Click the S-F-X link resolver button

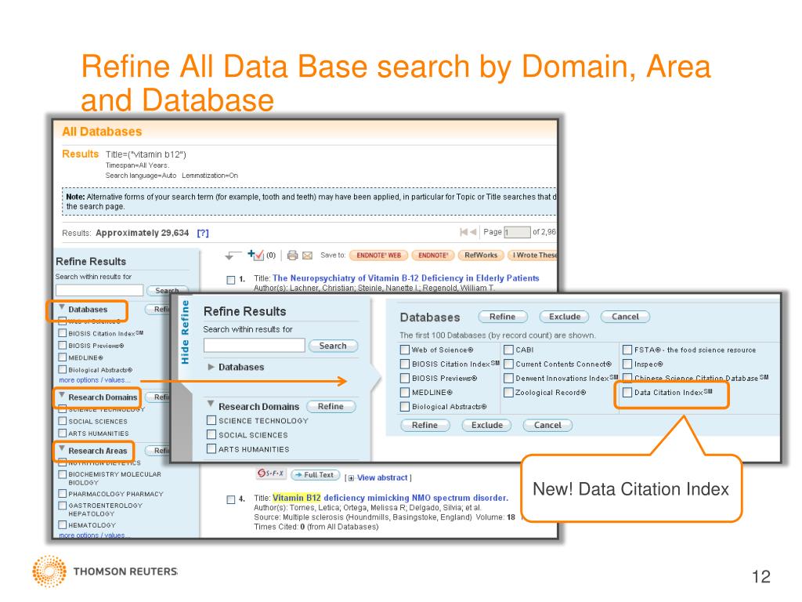270,473
